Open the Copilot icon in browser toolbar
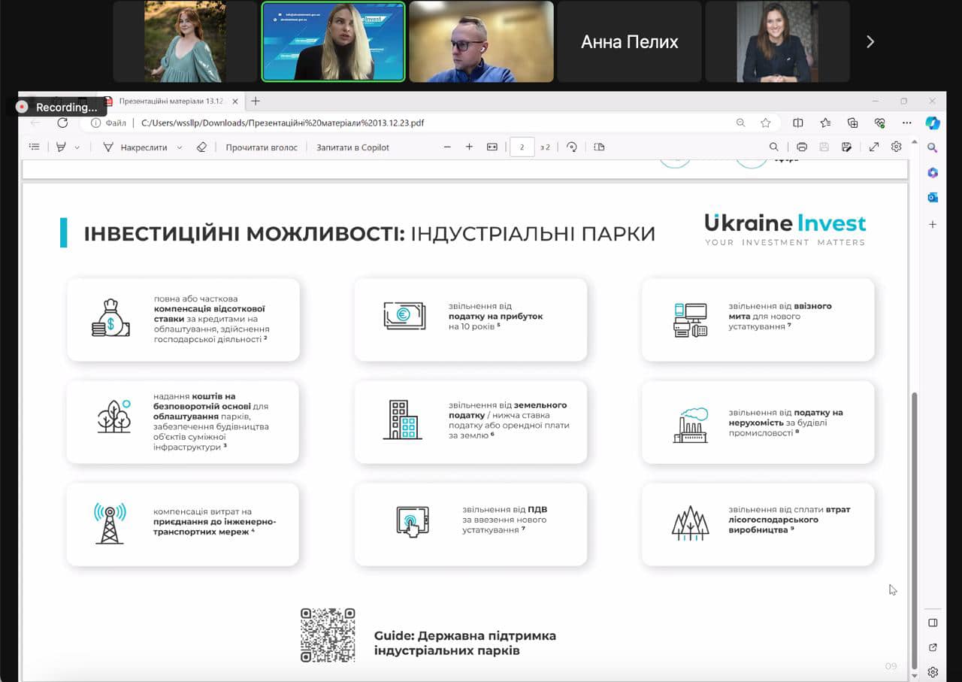Viewport: 962px width, 682px height. point(933,123)
